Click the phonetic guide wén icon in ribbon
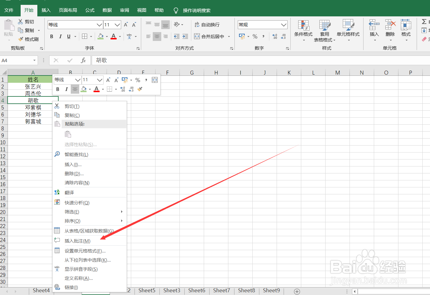Image resolution: width=430 pixels, height=295 pixels. [129, 36]
